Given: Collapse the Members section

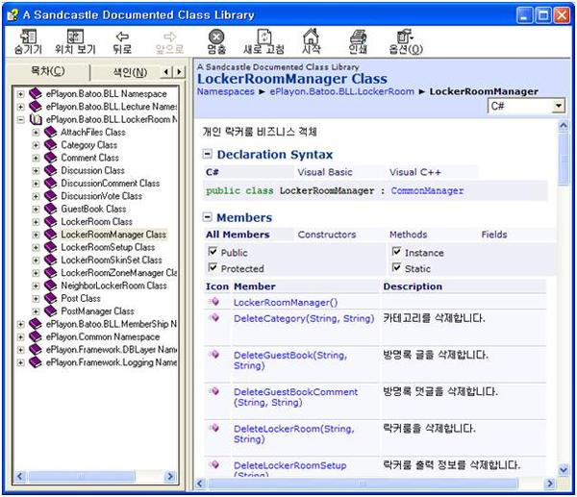Looking at the screenshot, I should click(x=208, y=217).
